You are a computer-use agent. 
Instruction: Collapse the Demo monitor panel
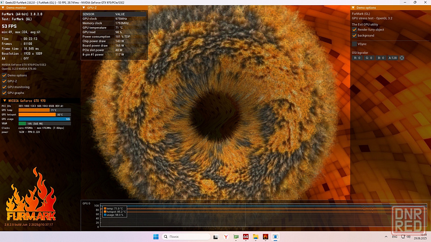pyautogui.click(x=3, y=8)
